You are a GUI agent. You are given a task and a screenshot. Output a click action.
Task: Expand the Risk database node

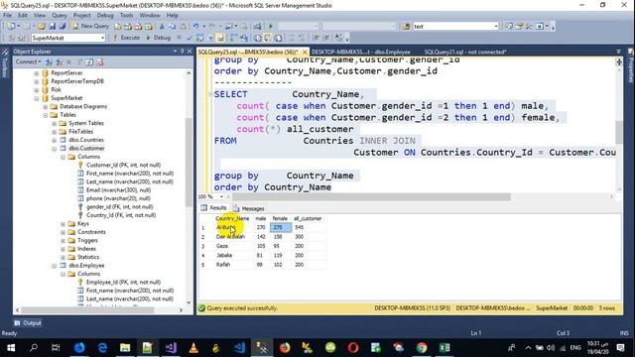tap(37, 90)
